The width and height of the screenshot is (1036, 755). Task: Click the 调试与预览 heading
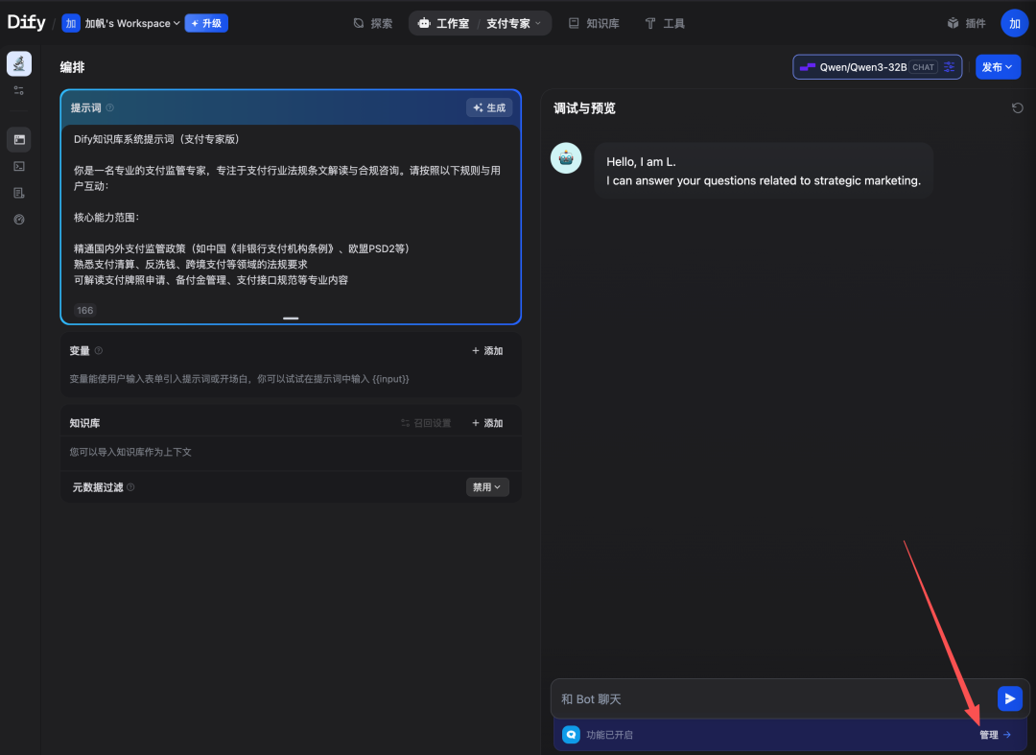(x=584, y=107)
